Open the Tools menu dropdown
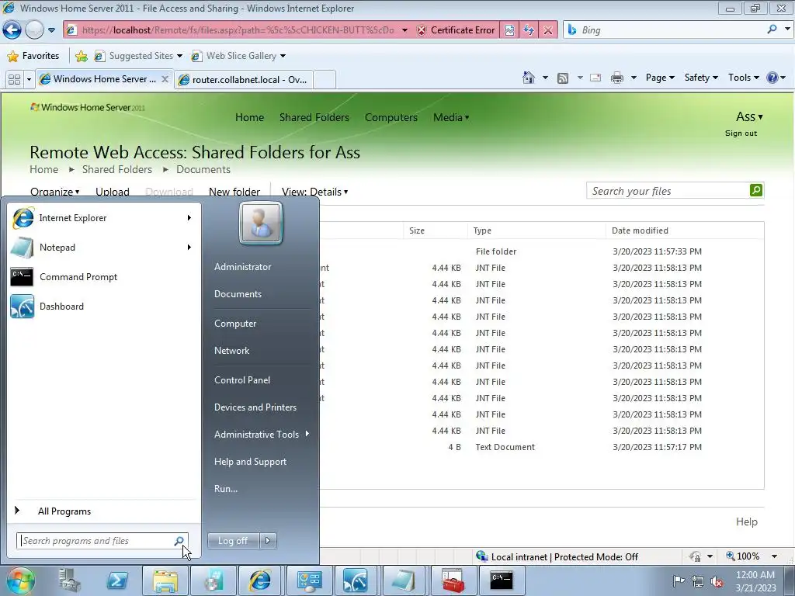The width and height of the screenshot is (795, 596). point(743,78)
